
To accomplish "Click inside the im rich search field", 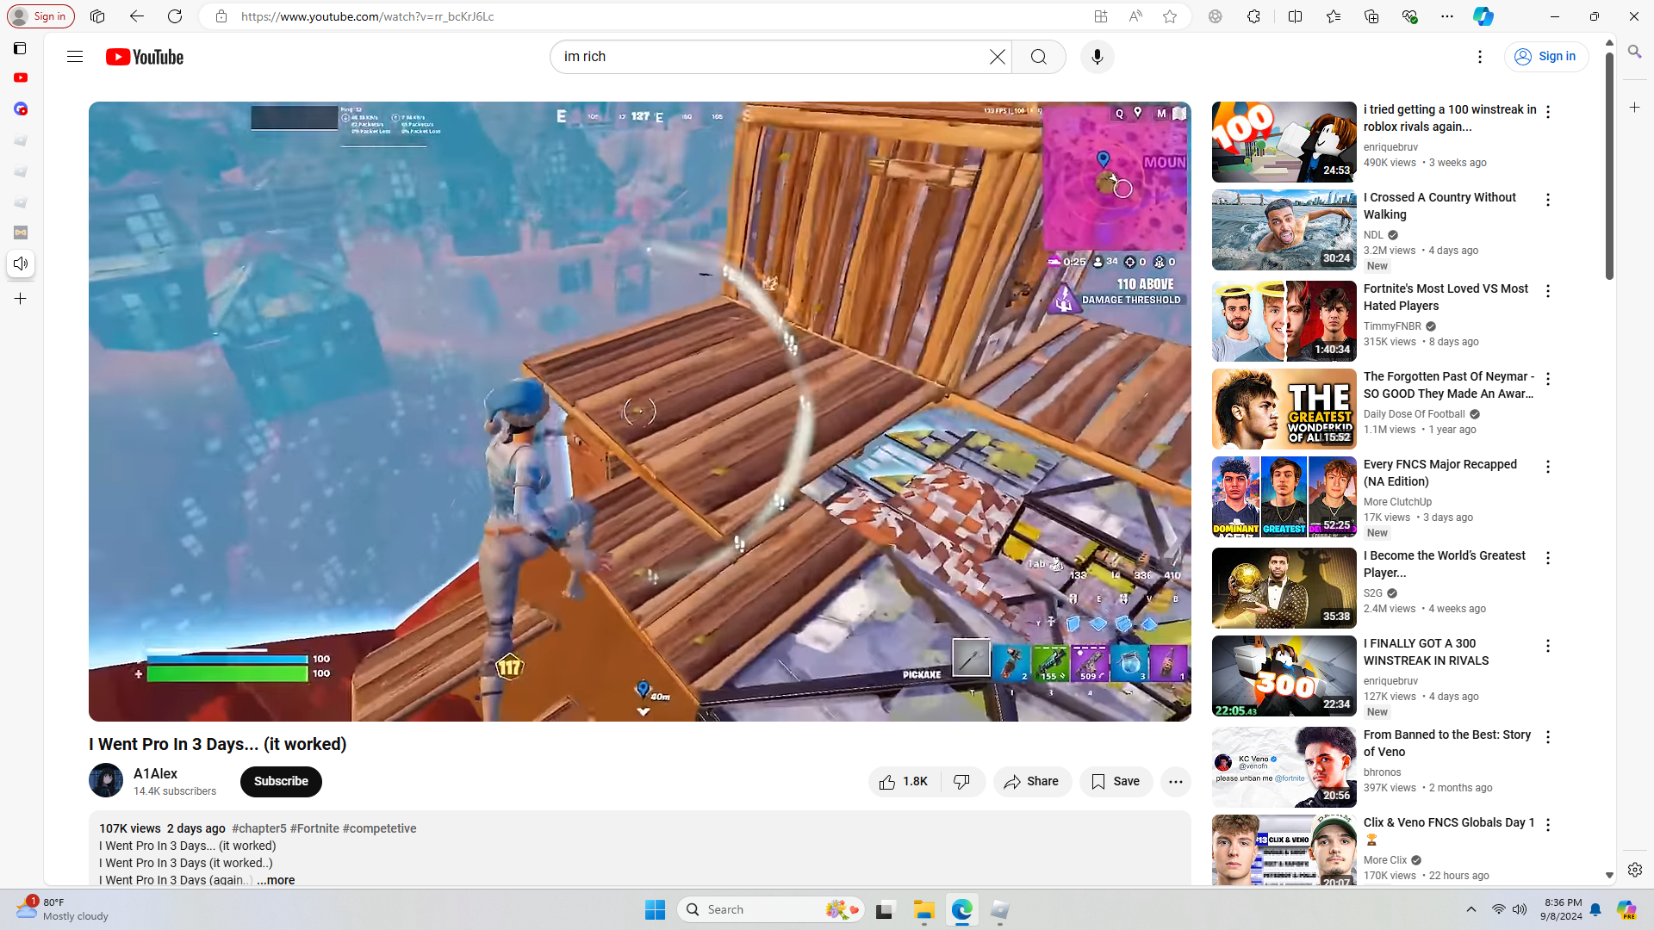I will (767, 57).
